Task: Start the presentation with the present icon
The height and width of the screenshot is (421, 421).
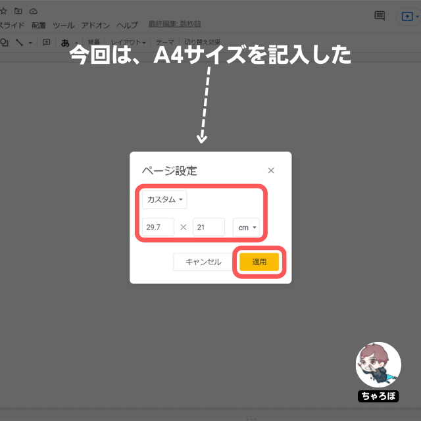Action: (407, 16)
